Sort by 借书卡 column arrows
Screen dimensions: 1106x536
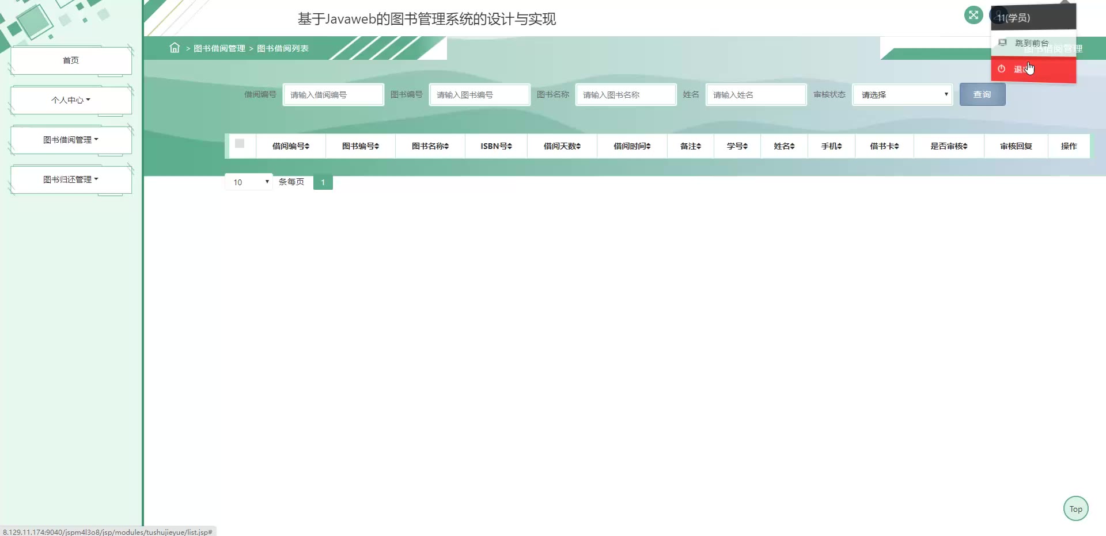[x=897, y=147]
